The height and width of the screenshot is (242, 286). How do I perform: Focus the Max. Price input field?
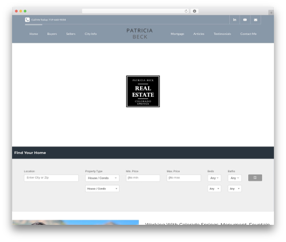tap(184, 178)
